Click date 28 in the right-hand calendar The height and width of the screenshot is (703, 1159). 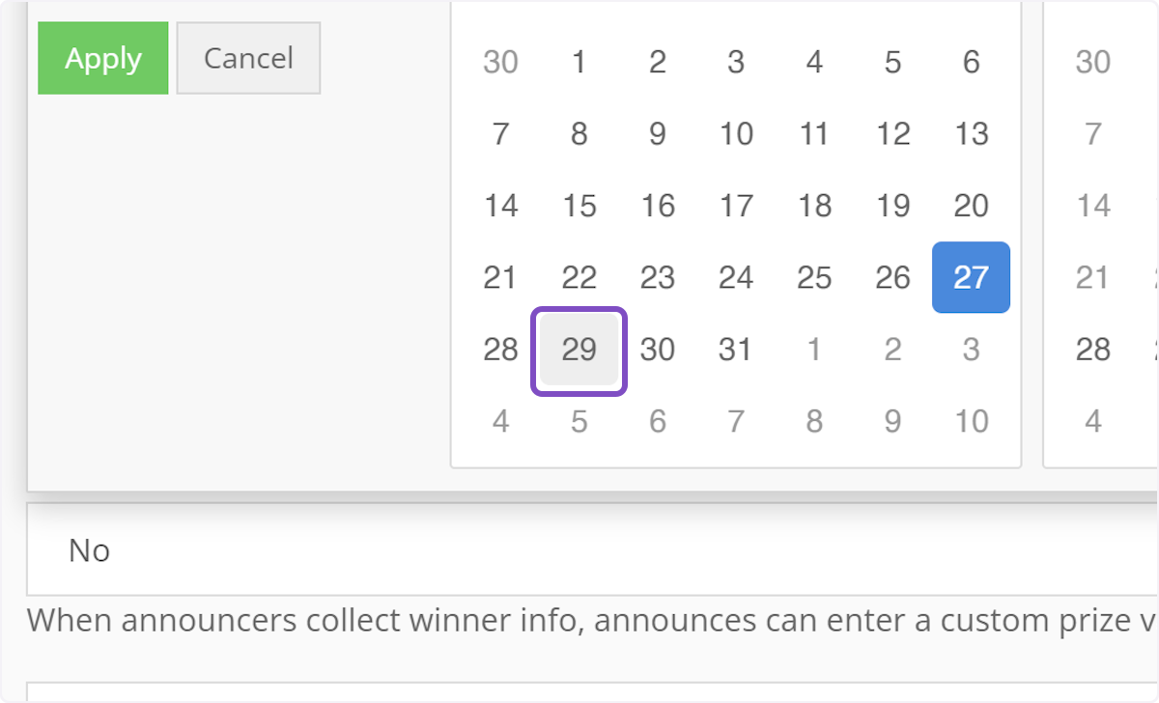(x=1092, y=351)
